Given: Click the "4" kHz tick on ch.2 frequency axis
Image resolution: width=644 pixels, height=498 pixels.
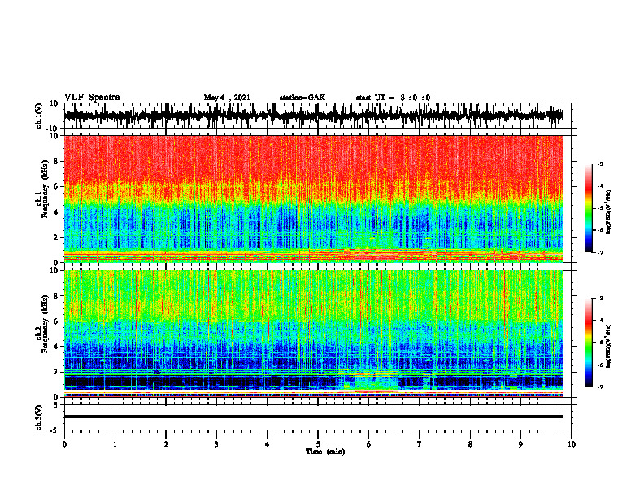Looking at the screenshot, I should click(56, 347).
